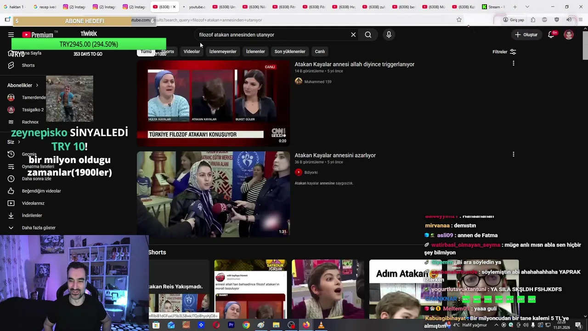Open the Tssigalko 2 subscription
This screenshot has width=588, height=331.
tap(26, 110)
